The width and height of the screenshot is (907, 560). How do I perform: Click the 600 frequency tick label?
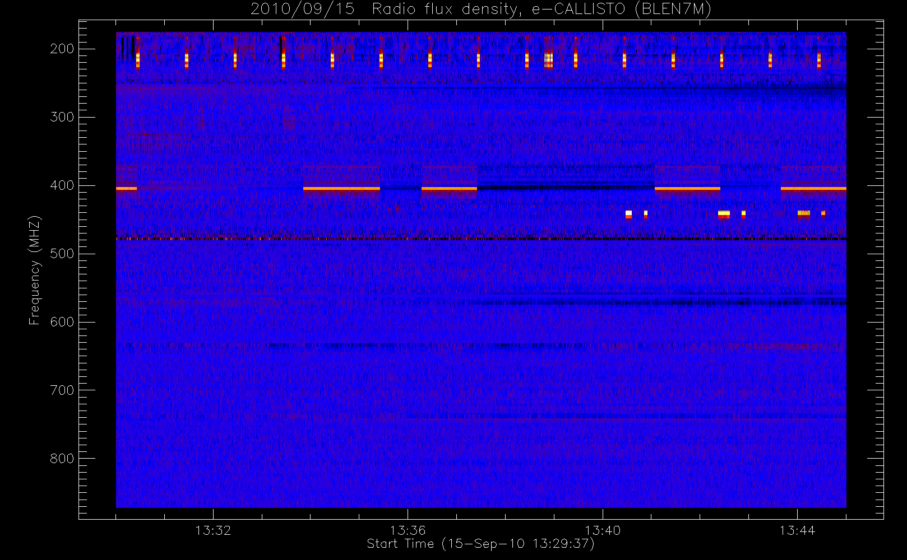[x=62, y=322]
